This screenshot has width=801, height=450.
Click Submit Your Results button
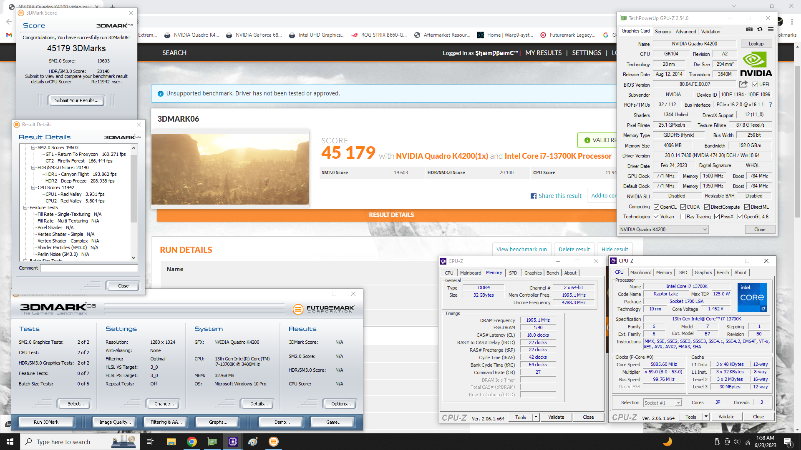(77, 100)
